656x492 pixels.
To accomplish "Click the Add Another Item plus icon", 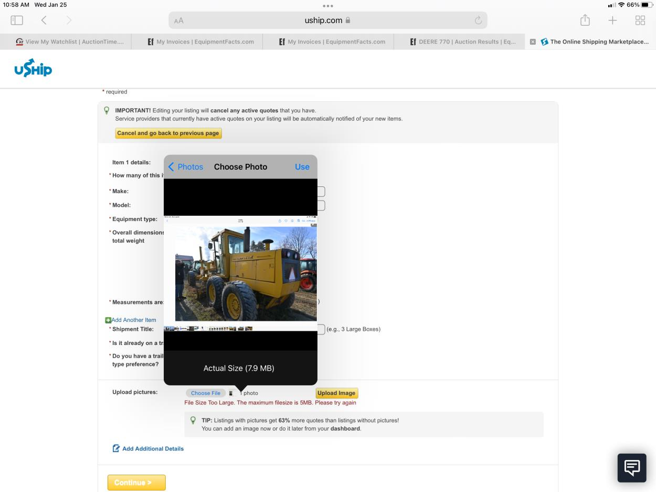I will pos(108,320).
